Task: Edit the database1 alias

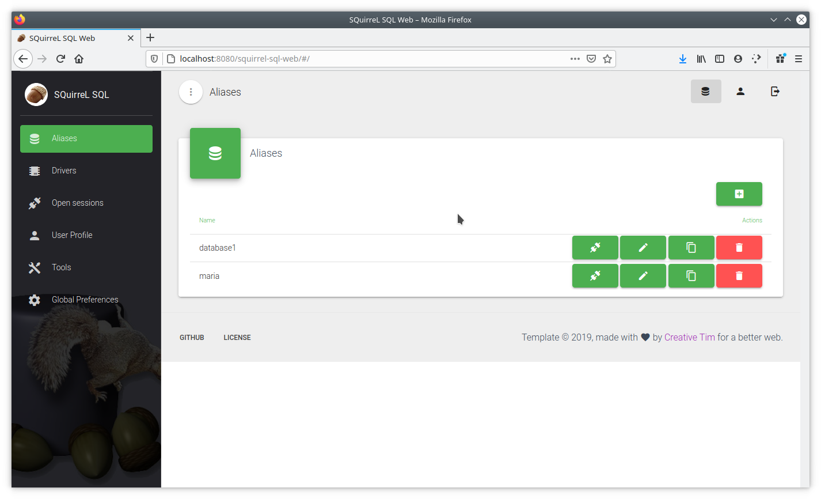Action: (643, 248)
